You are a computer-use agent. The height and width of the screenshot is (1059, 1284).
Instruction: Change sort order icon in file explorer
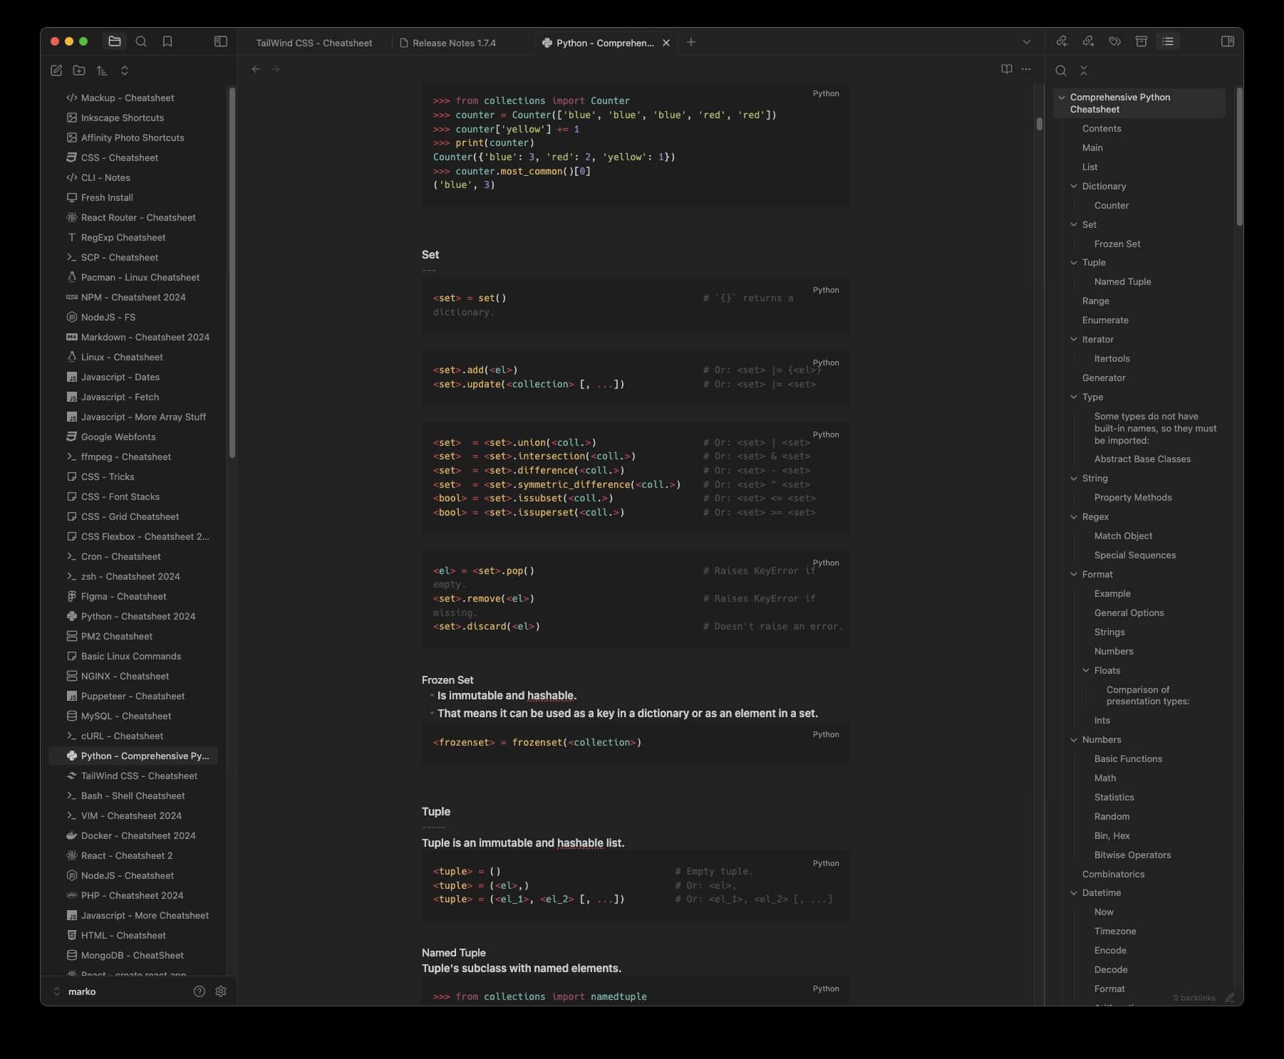102,70
